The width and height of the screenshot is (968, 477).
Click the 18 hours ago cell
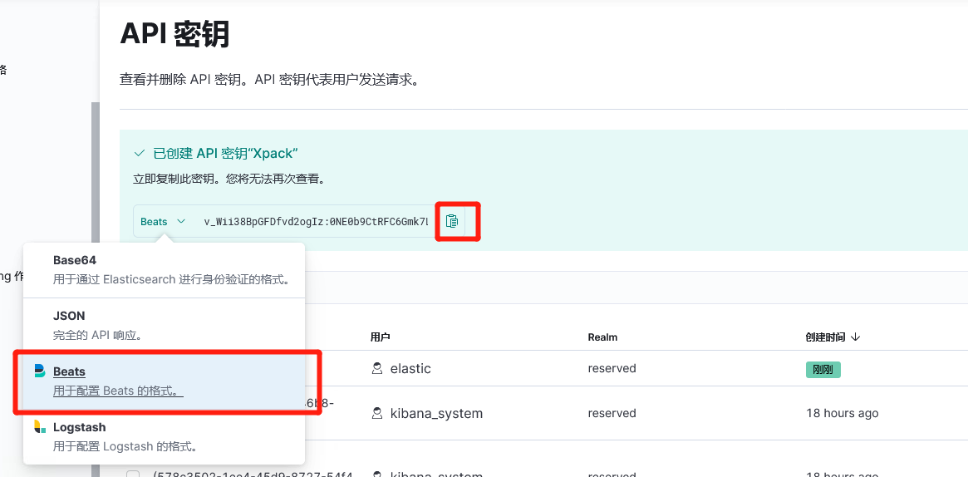(842, 413)
